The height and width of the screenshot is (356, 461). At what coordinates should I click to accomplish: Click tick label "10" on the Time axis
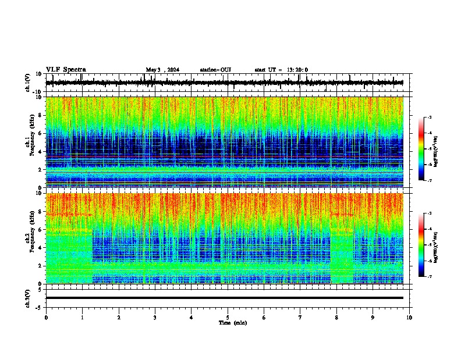point(409,318)
